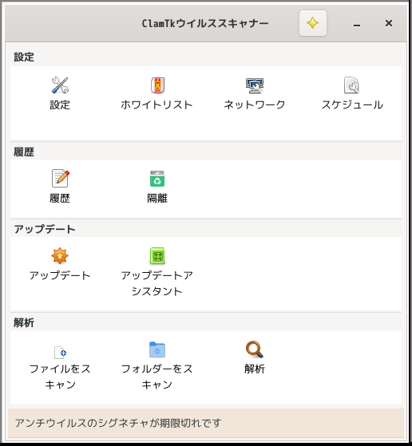
Task: Click the アップデートアシスタント label text
Action: [x=157, y=283]
